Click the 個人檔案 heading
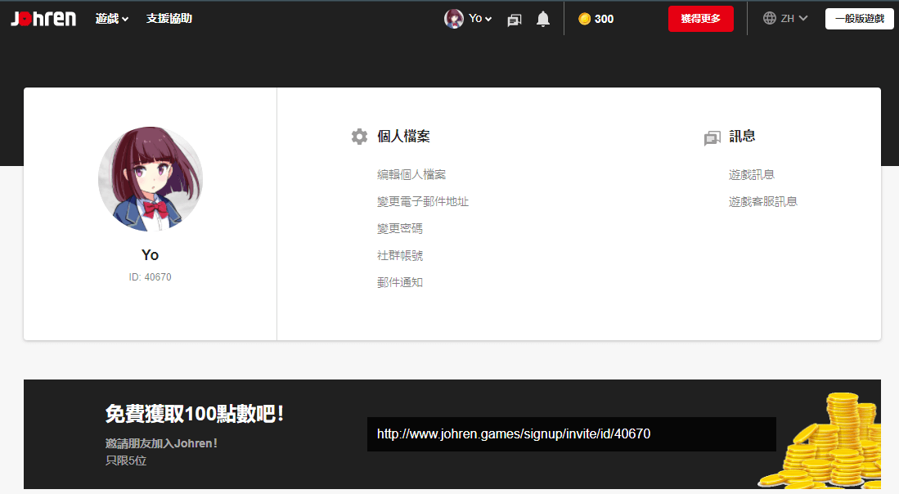The height and width of the screenshot is (494, 899). pos(403,137)
